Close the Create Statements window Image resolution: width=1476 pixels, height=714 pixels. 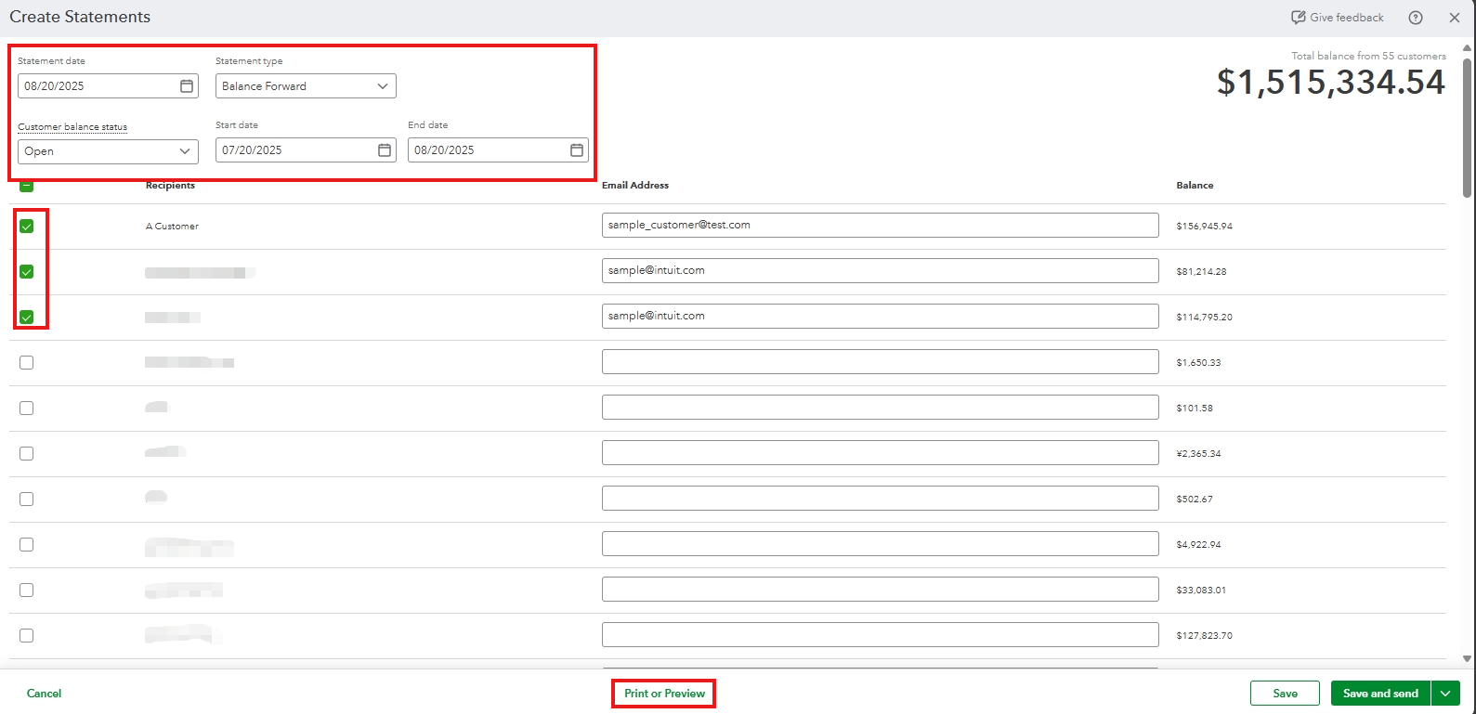pyautogui.click(x=1455, y=18)
